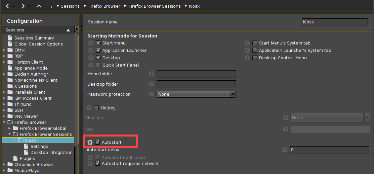Reset the Start Menu option
The width and height of the screenshot is (374, 174).
[x=90, y=43]
